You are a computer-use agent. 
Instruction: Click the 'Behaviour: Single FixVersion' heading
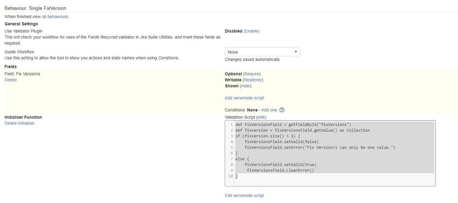point(35,8)
